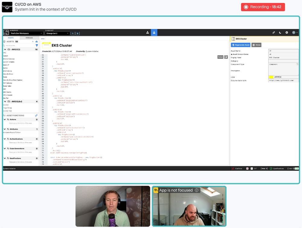The width and height of the screenshot is (302, 228).
Task: Select the Internet Gateway asset
Action: click(x=9, y=59)
